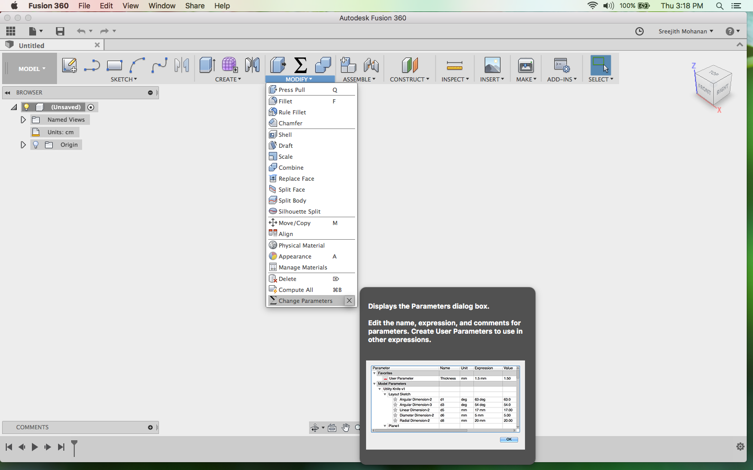This screenshot has height=470, width=753.
Task: Open the SKETCH dropdown menu
Action: click(124, 79)
